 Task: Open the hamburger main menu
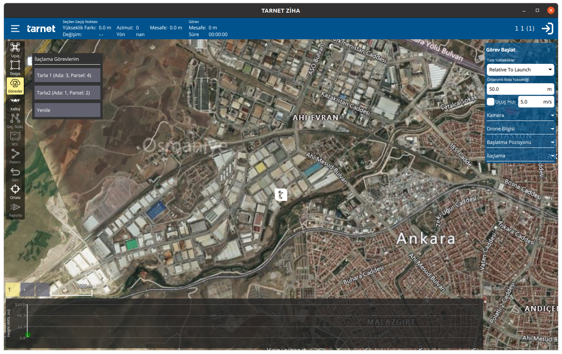coord(15,29)
